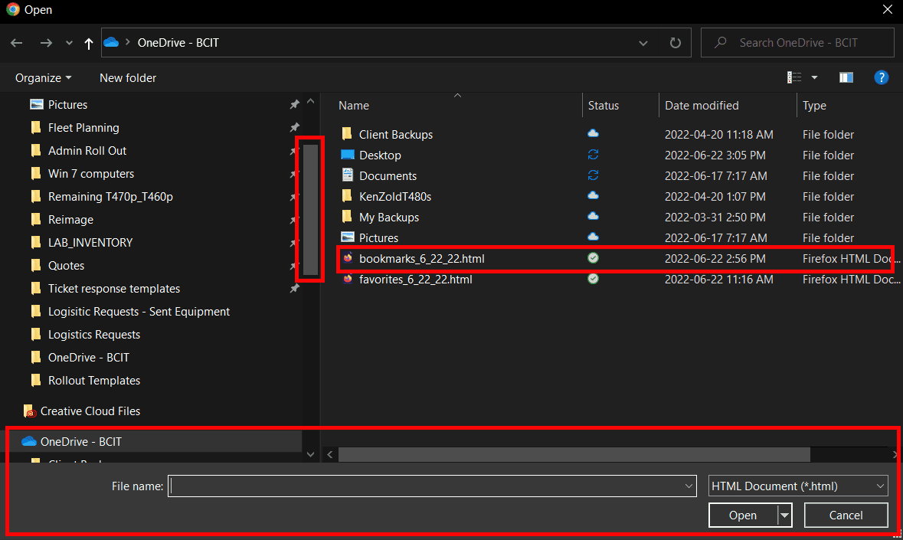
Task: Open the File name history dropdown arrow
Action: (x=689, y=486)
